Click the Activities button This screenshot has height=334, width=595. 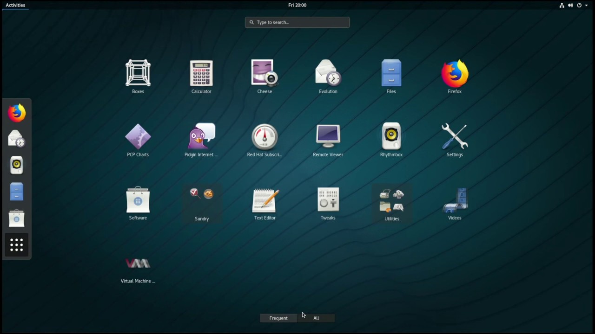pyautogui.click(x=15, y=5)
